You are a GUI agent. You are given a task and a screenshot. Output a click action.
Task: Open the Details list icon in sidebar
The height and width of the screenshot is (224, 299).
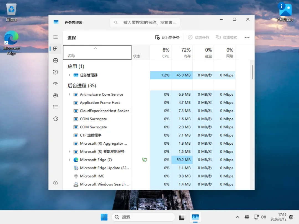55,107
